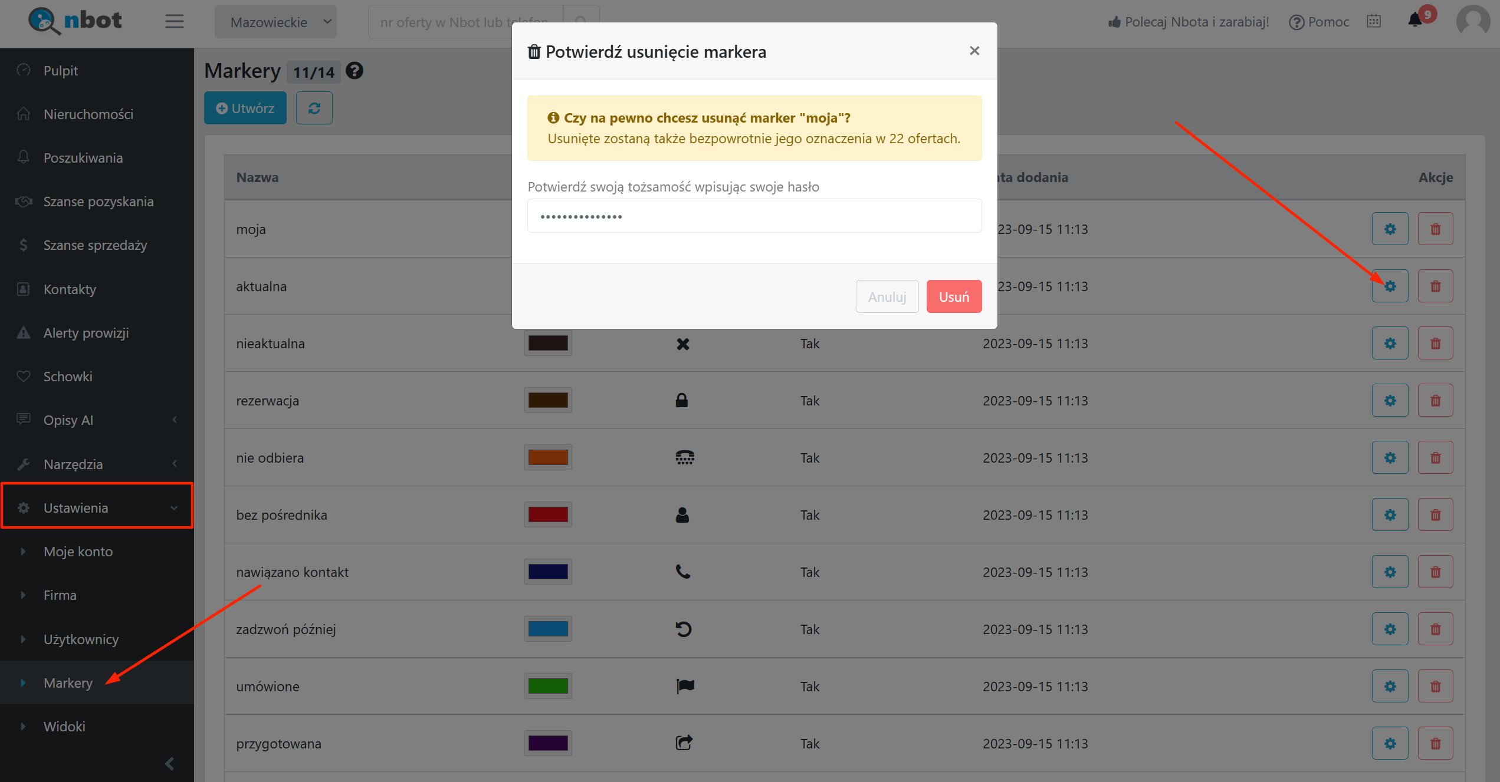This screenshot has width=1500, height=782.
Task: Open the user avatar profile menu
Action: 1473,22
